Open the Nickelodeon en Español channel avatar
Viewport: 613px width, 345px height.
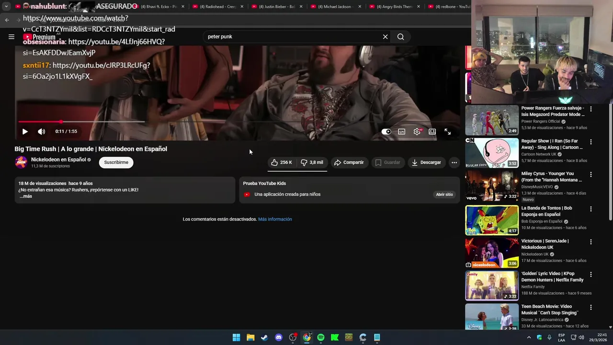coord(21,162)
